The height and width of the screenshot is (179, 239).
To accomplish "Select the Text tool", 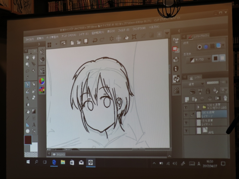I will click(x=34, y=125).
